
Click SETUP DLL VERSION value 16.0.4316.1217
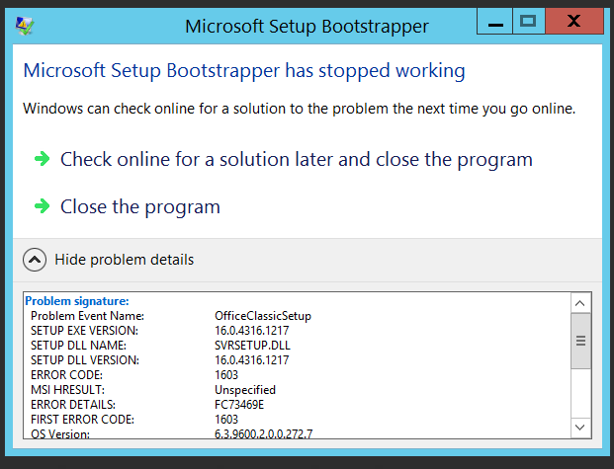point(252,359)
